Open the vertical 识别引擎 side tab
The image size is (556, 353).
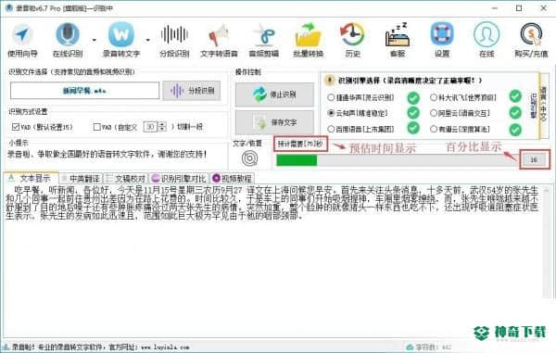click(533, 106)
